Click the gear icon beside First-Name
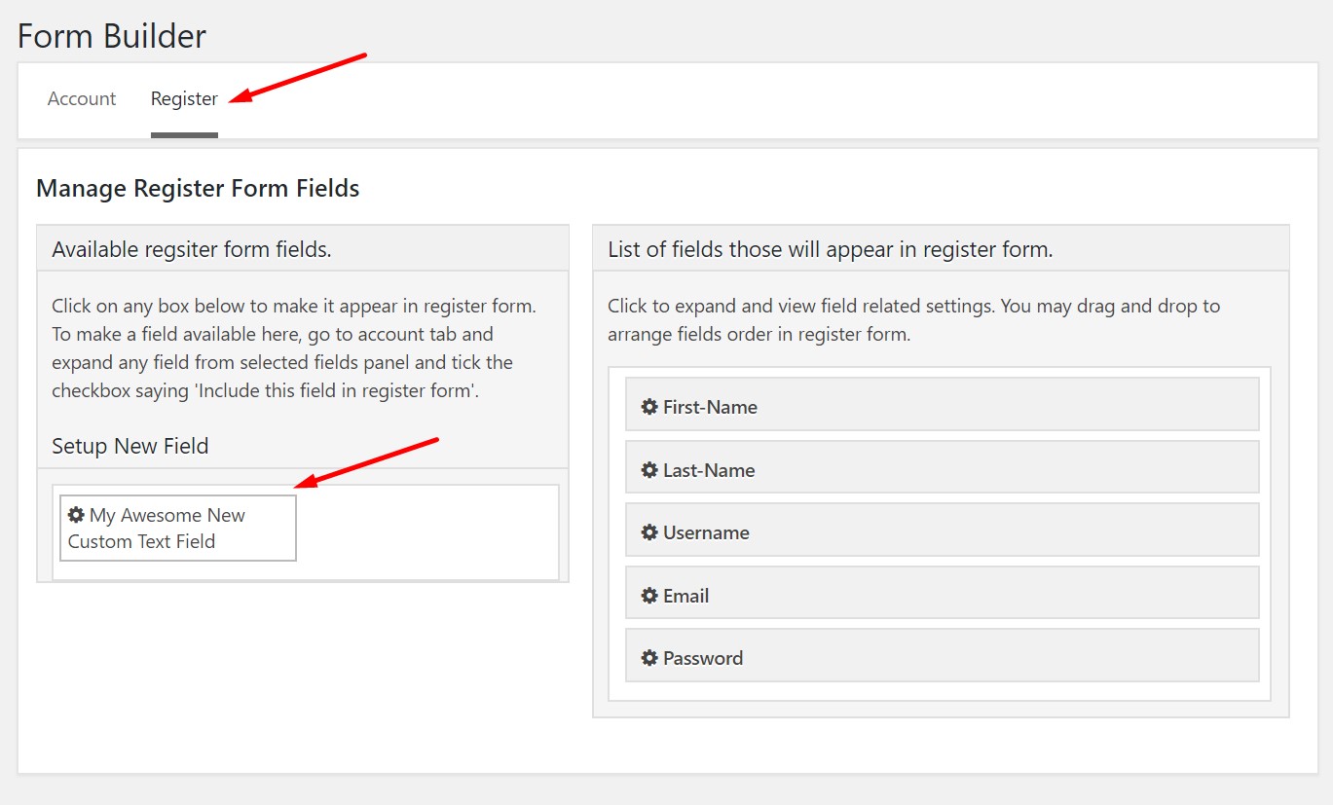Screen dimensions: 1333x805 pyautogui.click(x=649, y=407)
